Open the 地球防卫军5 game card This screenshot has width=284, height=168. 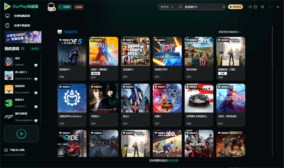pyautogui.click(x=167, y=59)
